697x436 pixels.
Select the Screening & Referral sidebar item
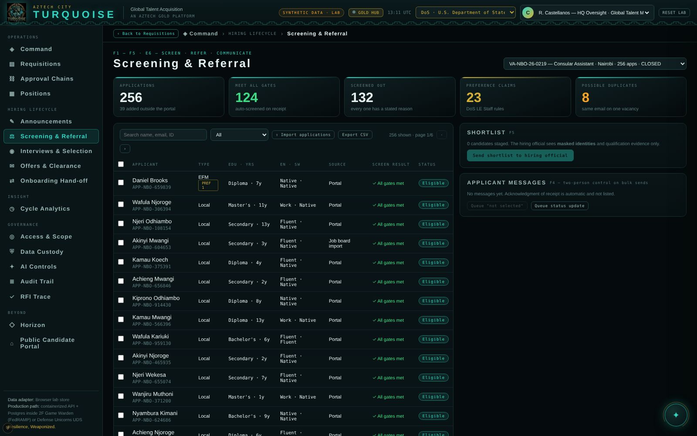51,136
